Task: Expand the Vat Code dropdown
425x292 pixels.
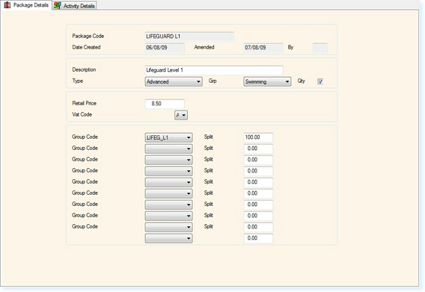Action: [x=181, y=115]
